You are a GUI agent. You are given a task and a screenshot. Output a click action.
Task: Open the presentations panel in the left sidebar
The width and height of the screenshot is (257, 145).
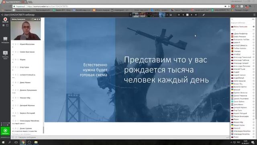(5, 40)
